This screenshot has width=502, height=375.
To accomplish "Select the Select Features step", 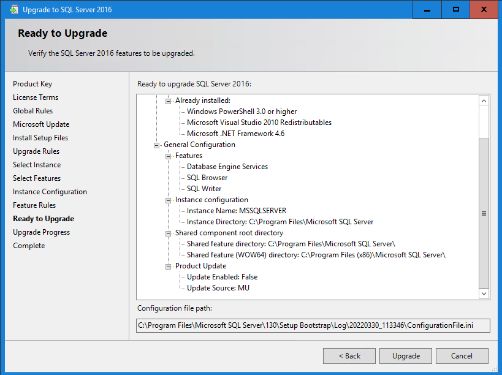I will point(37,178).
